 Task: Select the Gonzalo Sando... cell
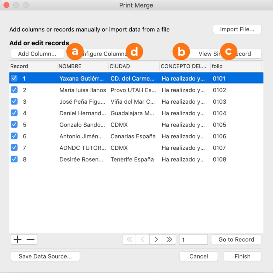[82, 125]
